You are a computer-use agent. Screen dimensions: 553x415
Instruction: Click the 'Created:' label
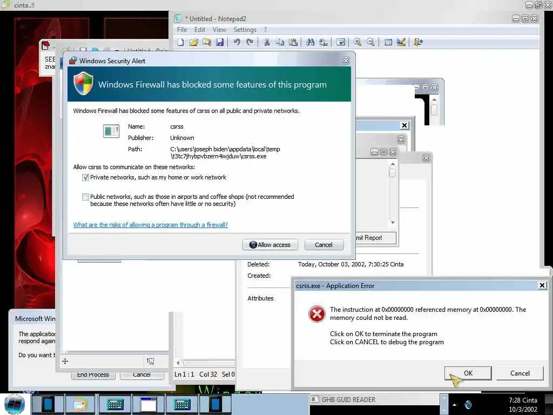259,276
